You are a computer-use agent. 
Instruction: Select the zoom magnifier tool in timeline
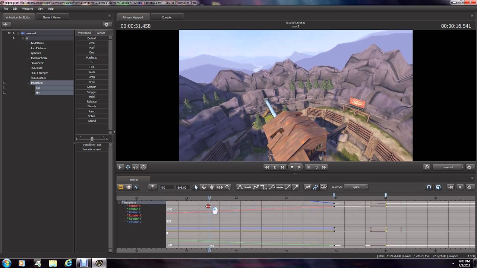(x=228, y=187)
